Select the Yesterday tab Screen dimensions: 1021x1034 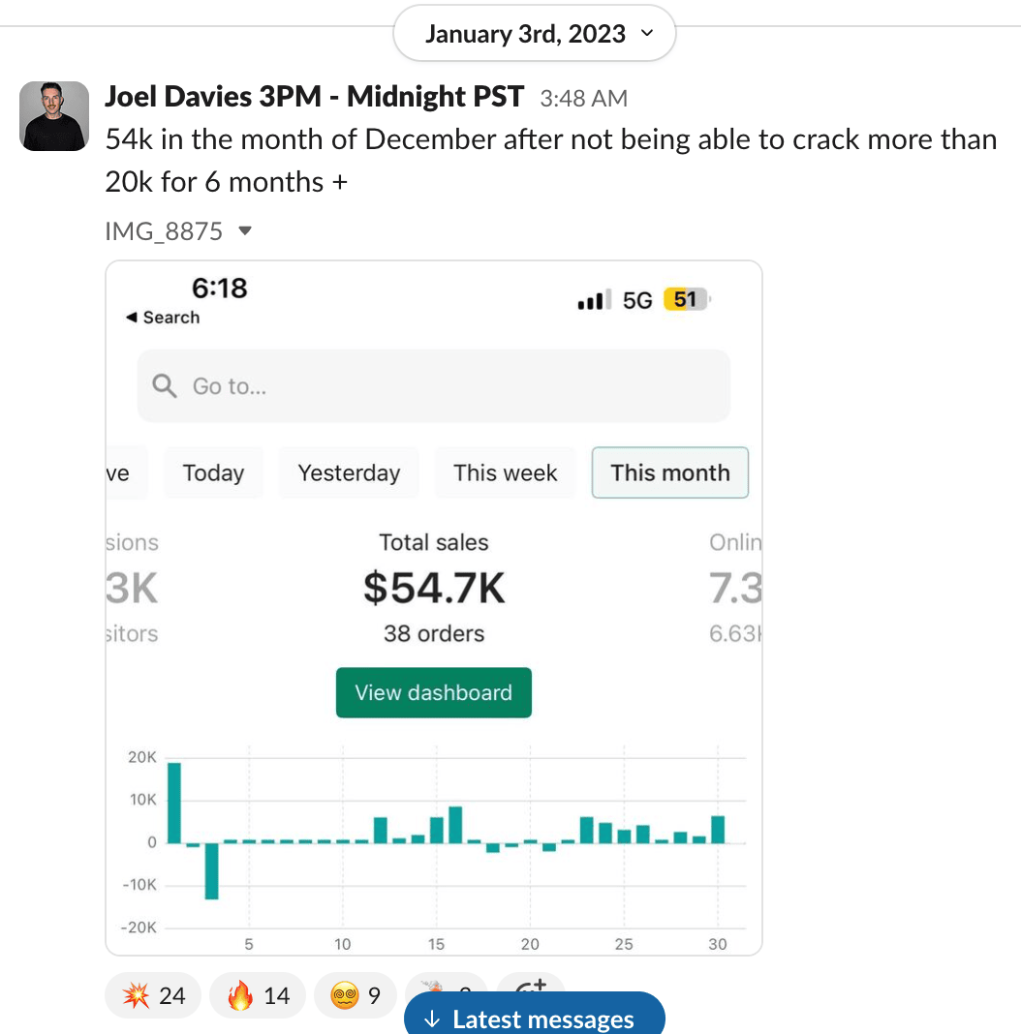point(349,472)
